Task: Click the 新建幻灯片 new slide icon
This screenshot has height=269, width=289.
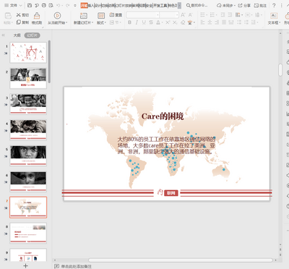Action: click(x=83, y=16)
